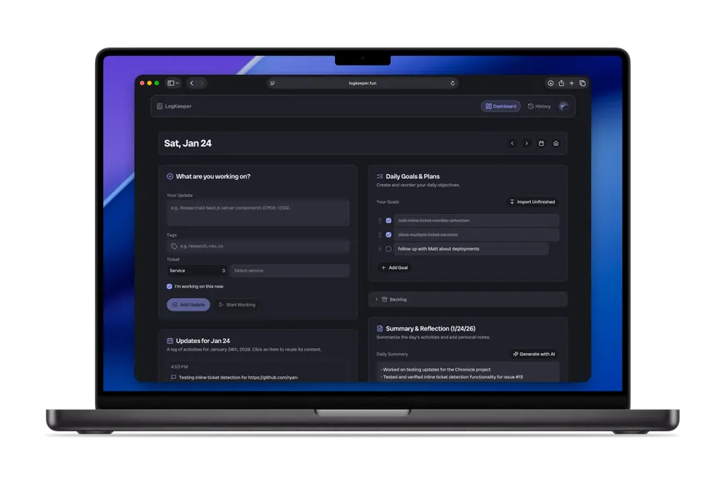Image resolution: width=725 pixels, height=483 pixels.
Task: Open Safari sidebar dropdown button
Action: point(173,83)
